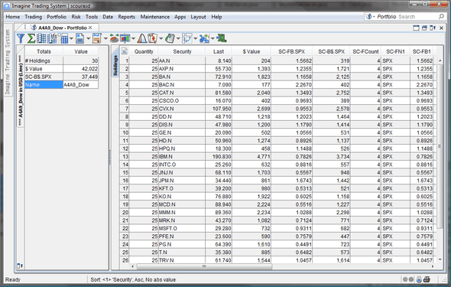Open the Risk menu
This screenshot has height=287, width=451.
click(x=76, y=17)
